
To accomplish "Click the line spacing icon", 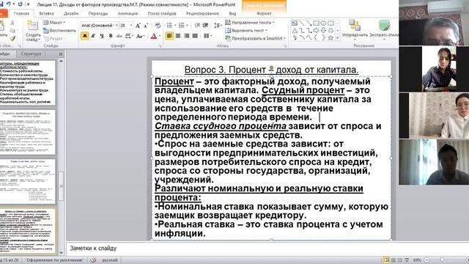I will 217,26.
